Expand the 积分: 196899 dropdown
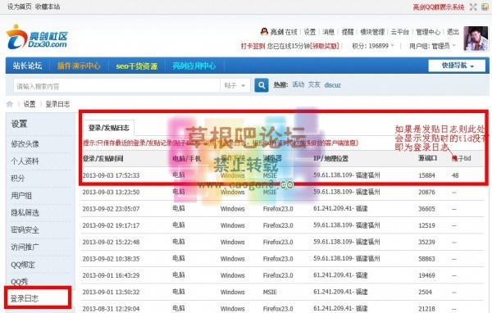Image resolution: width=492 pixels, height=313 pixels. pyautogui.click(x=373, y=46)
